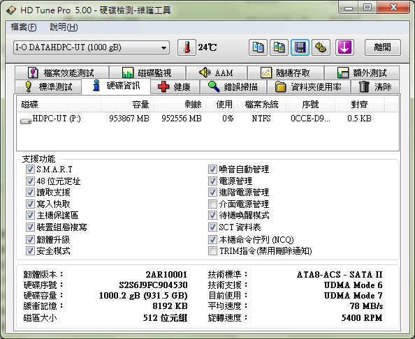Toggle the 安全模式 checkbox
Viewport: 415px width, 339px height.
30,250
